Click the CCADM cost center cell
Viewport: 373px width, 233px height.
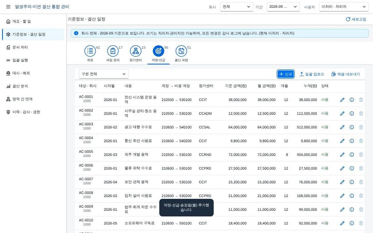pos(205,113)
